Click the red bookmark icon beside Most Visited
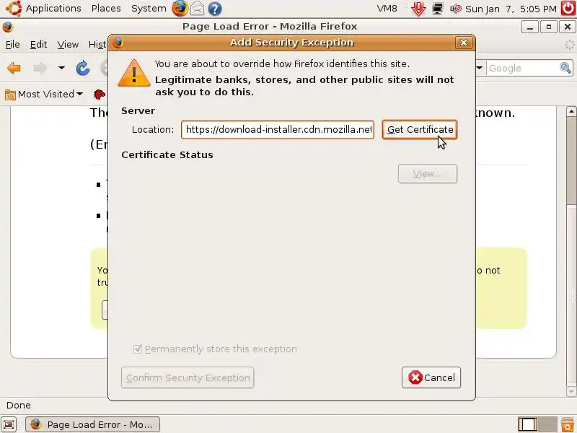This screenshot has width=577, height=433. [99, 95]
